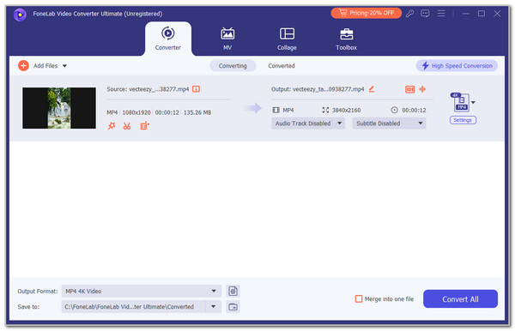The width and height of the screenshot is (515, 331).
Task: Switch to the MV tab
Action: (x=227, y=39)
